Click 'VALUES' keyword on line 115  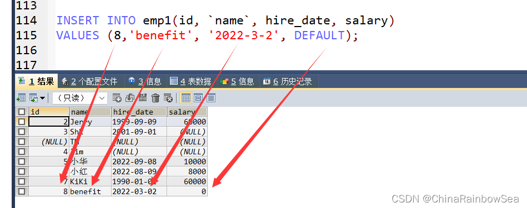point(78,35)
